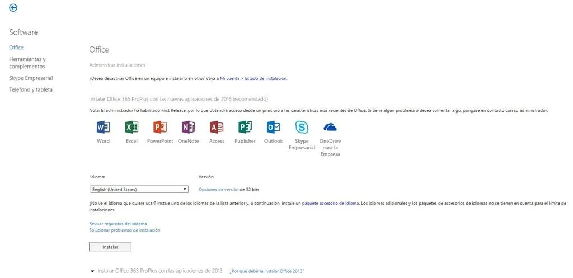Screen dimensions: 573x278
Task: Click the Administrar instalaciones heading
Action: point(118,65)
